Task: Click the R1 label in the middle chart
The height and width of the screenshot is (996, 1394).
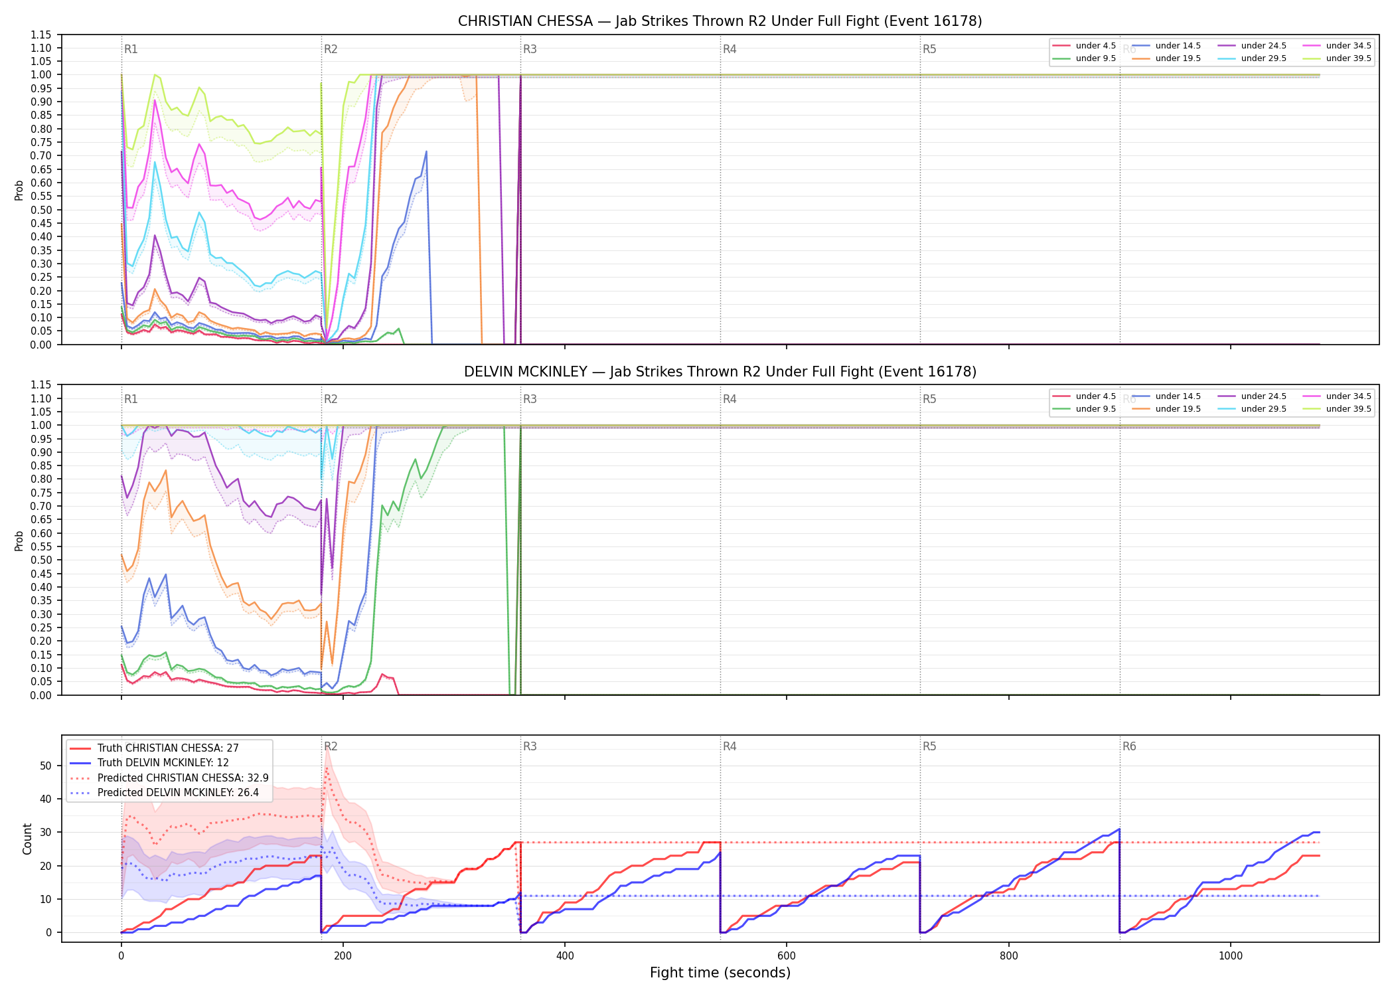Action: pos(131,399)
